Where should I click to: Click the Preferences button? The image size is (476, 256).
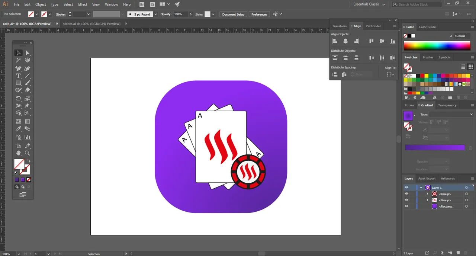259,14
